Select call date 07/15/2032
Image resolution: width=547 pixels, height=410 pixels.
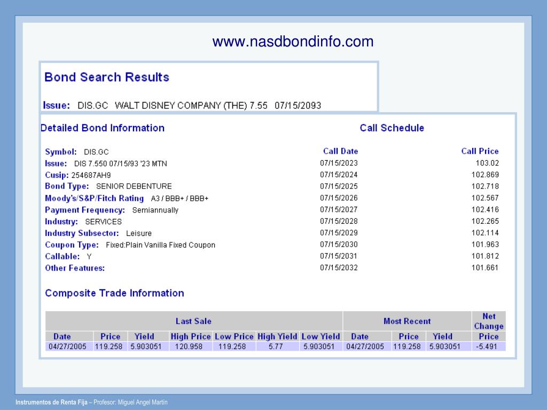point(339,267)
